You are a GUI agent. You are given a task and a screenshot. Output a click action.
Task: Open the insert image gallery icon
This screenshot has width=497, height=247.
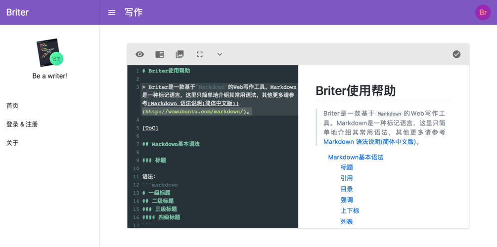click(180, 54)
